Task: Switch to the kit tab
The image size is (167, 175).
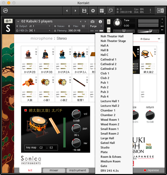Action: pos(30,170)
